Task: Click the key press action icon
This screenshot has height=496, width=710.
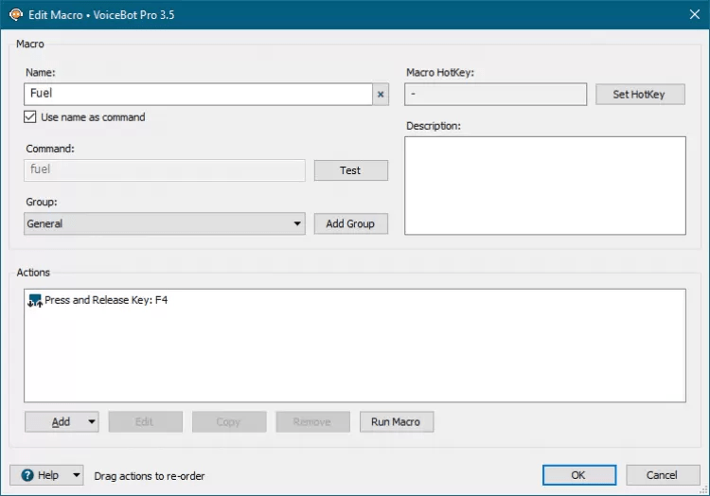Action: tap(35, 301)
